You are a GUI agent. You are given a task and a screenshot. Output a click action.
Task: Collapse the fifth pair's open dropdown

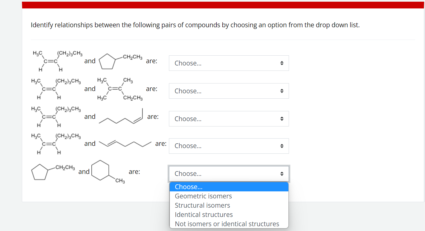[x=229, y=174]
